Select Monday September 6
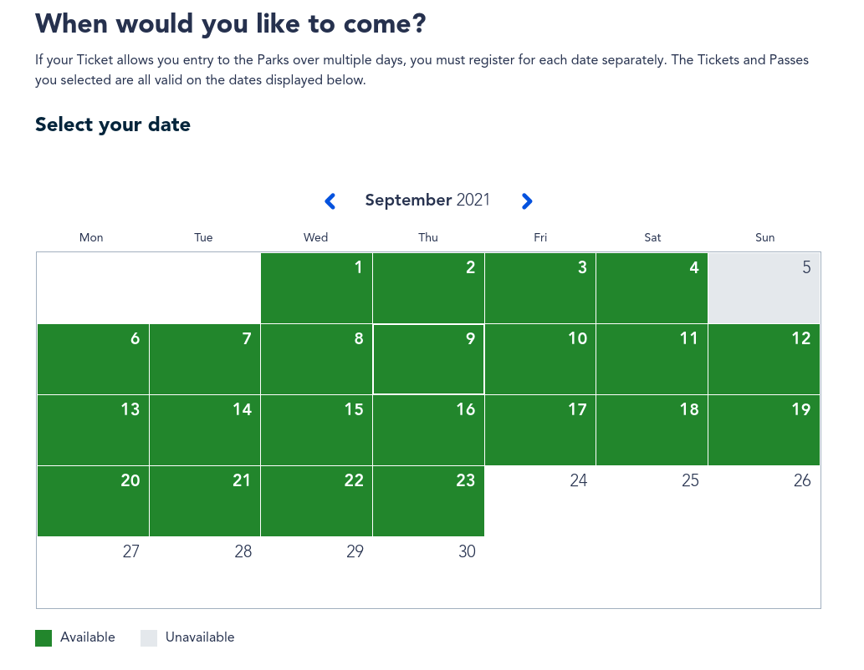 [x=93, y=359]
